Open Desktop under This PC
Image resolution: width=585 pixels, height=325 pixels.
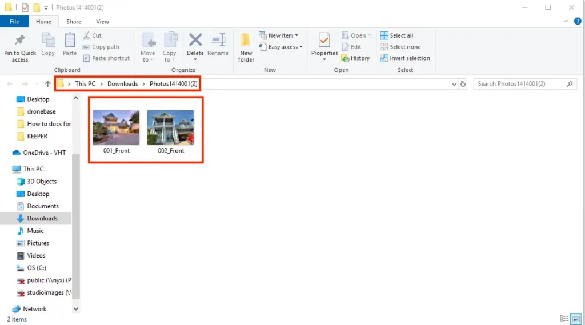38,194
